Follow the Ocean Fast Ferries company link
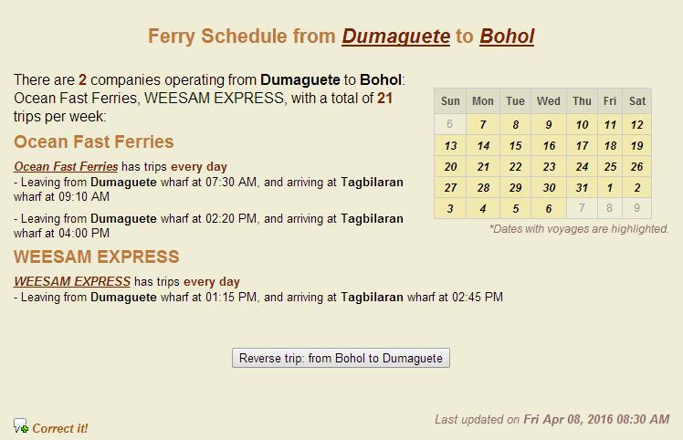Image resolution: width=683 pixels, height=440 pixels. coord(66,166)
